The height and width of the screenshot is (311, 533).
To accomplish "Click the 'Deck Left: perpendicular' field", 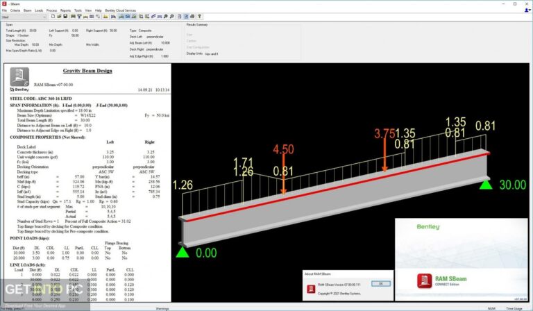I will pyautogui.click(x=146, y=37).
